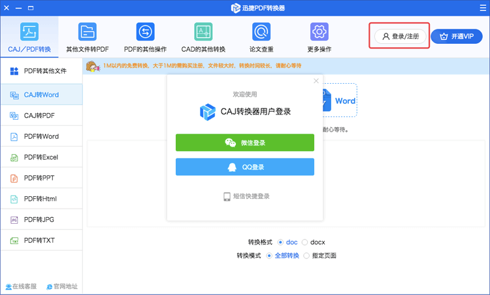This screenshot has height=295, width=490.
Task: Click the Word file drop area
Action: (340, 100)
